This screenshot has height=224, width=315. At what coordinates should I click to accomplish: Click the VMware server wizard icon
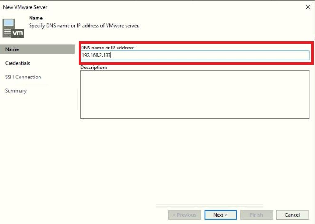click(13, 28)
